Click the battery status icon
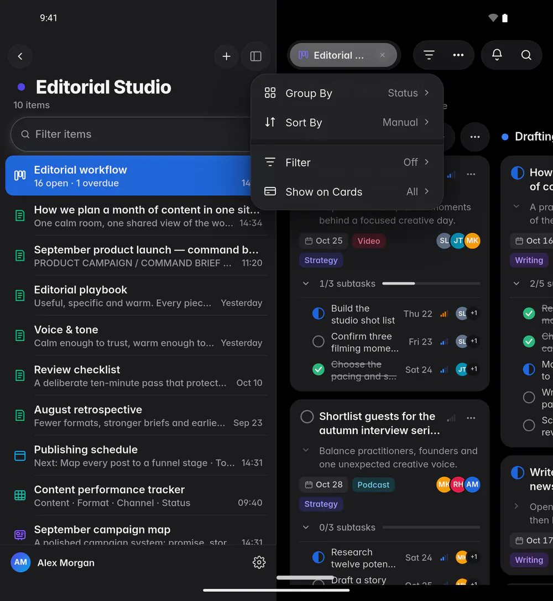Image resolution: width=553 pixels, height=601 pixels. point(505,18)
